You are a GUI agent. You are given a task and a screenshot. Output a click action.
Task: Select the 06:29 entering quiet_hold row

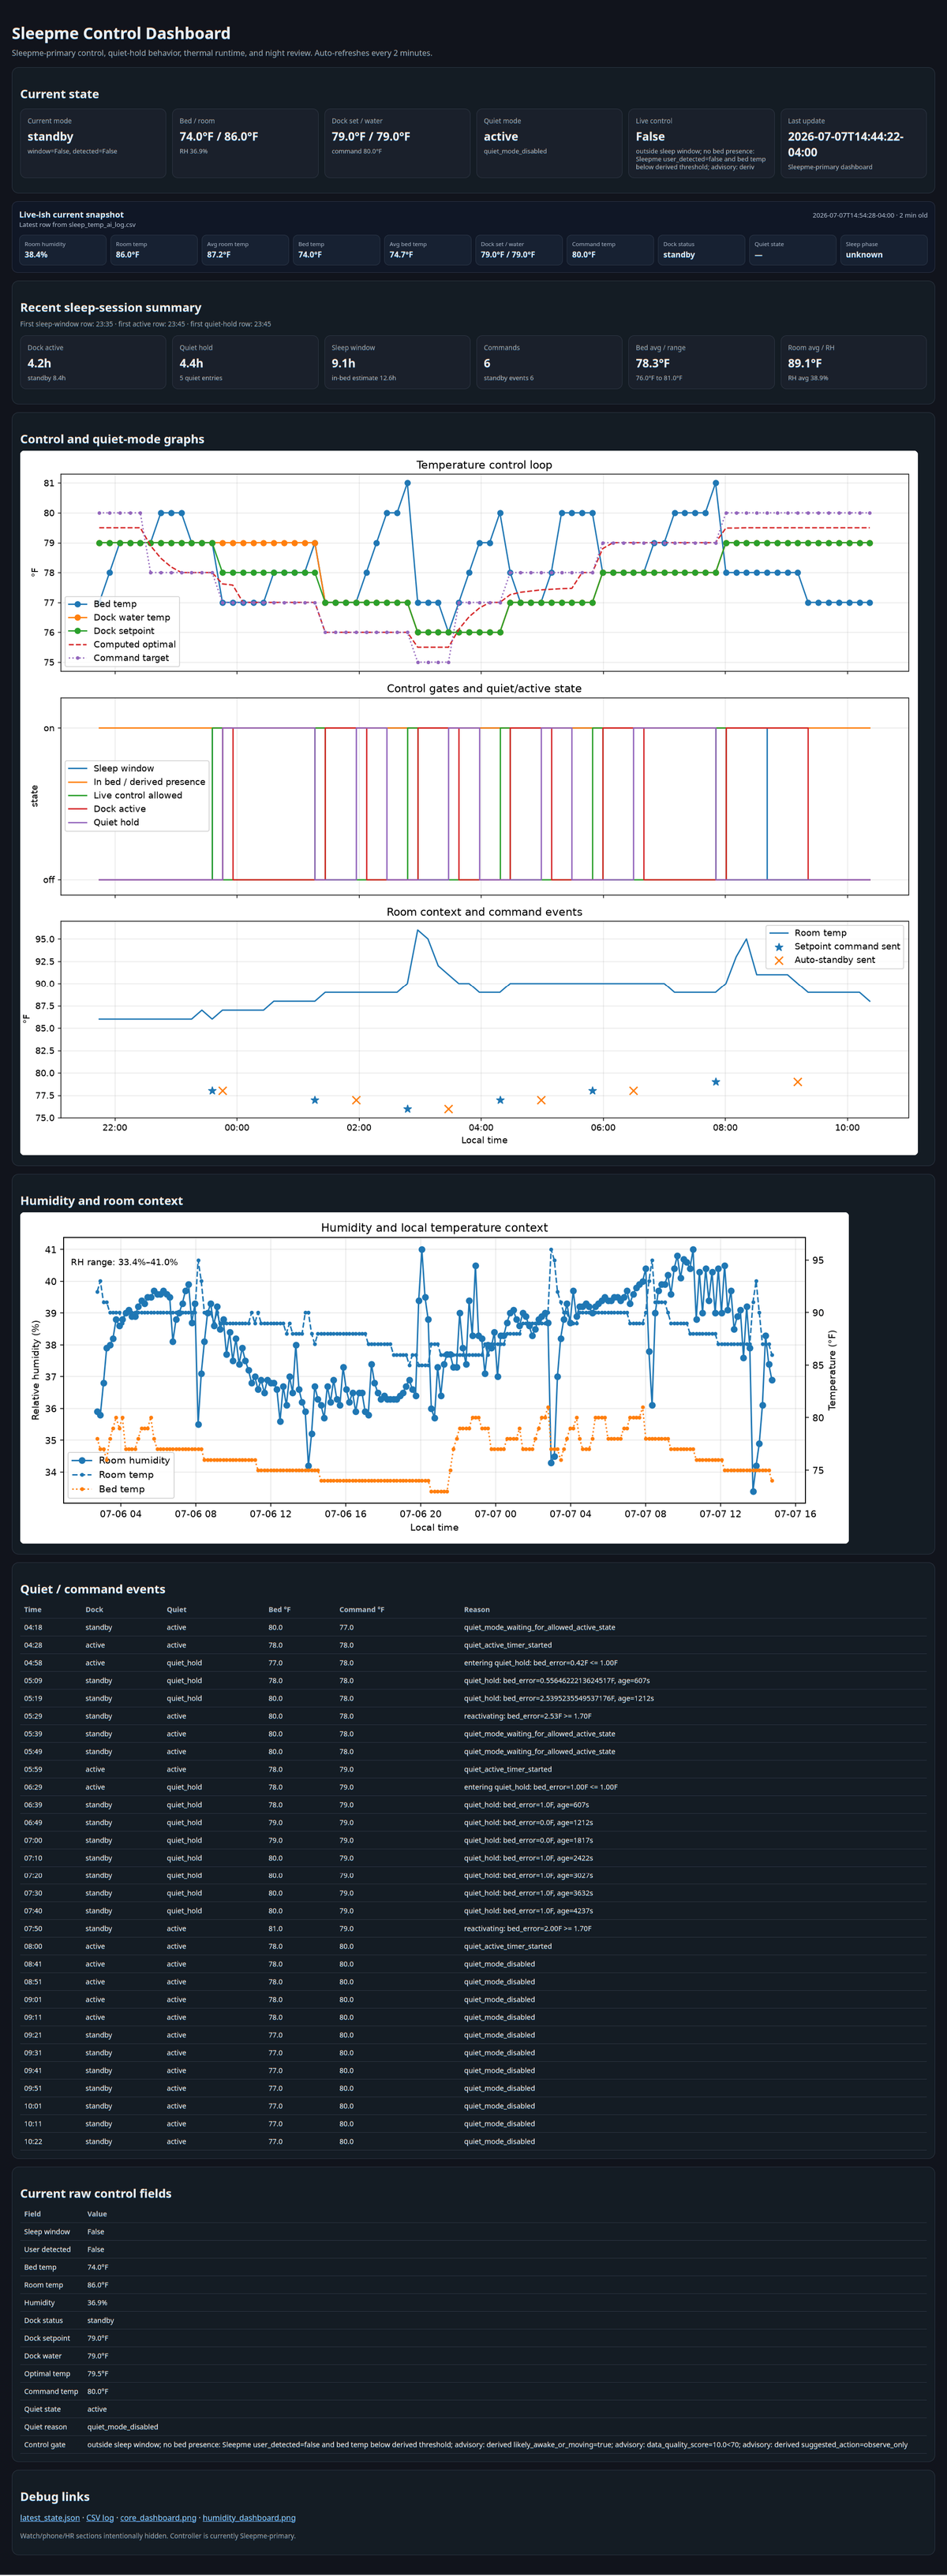[x=473, y=1788]
